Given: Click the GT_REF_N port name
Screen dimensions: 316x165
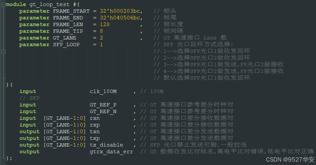Looking at the screenshot, I should point(103,111).
